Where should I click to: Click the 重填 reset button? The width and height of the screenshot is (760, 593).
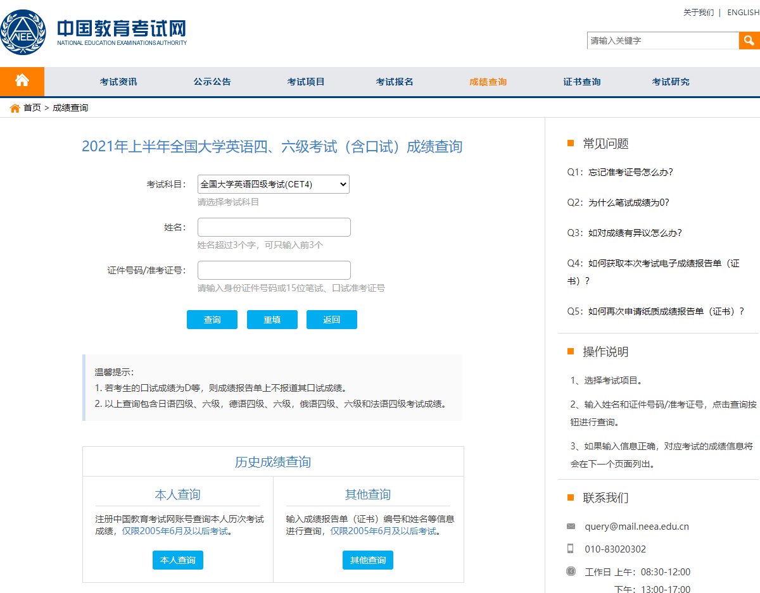tap(272, 320)
